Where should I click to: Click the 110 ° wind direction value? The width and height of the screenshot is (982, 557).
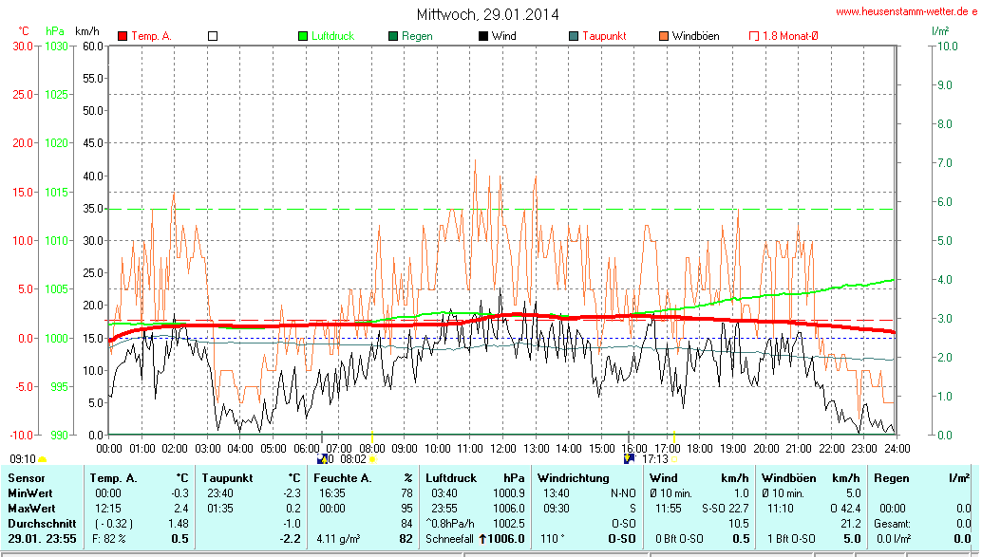tap(553, 539)
